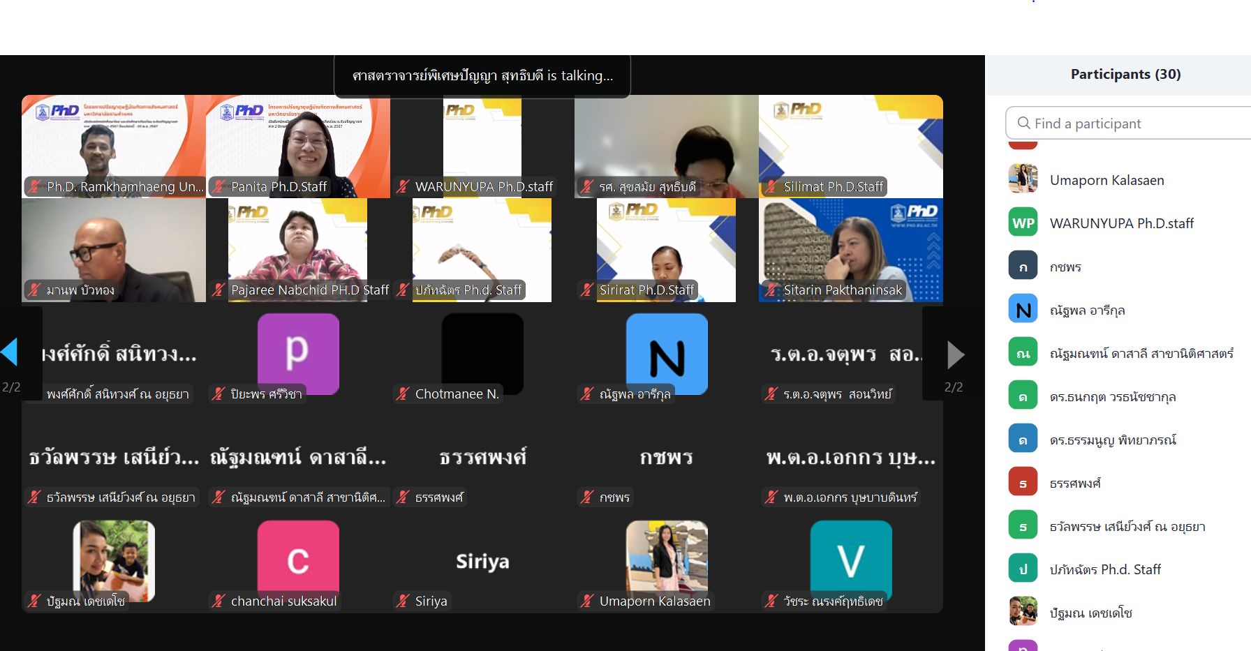Click Umaporn Kalasaen photo tile in gallery
The image size is (1251, 651).
pyautogui.click(x=667, y=560)
